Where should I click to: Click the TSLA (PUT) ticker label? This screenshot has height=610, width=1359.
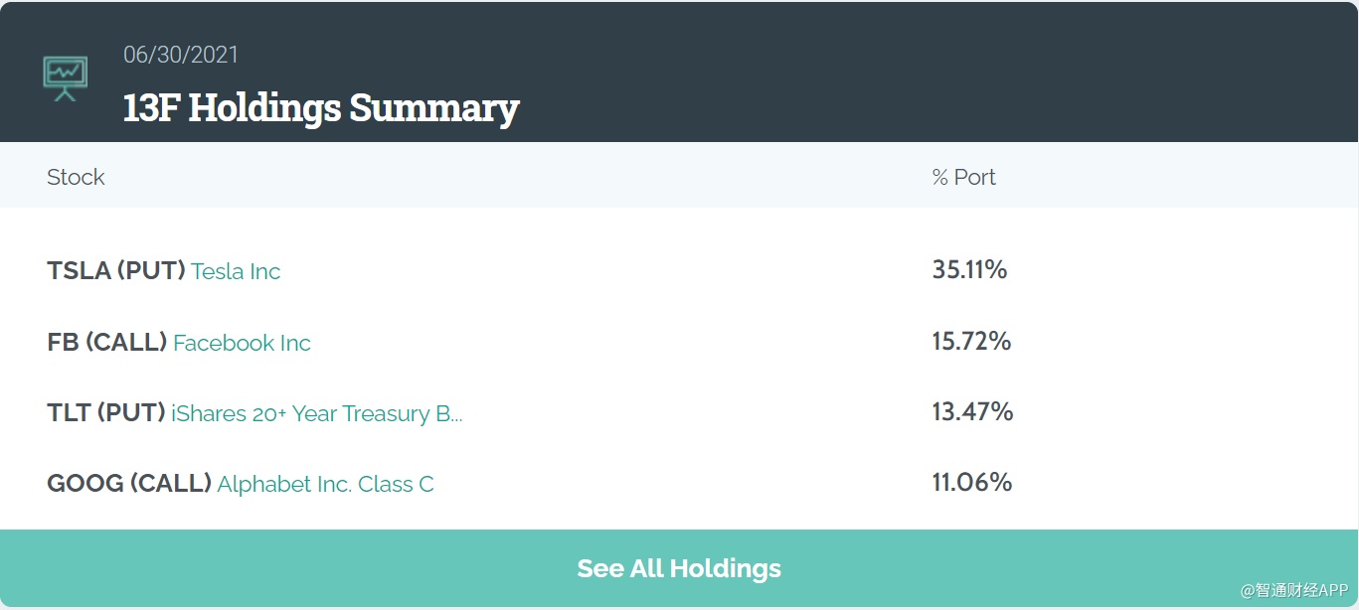point(115,271)
